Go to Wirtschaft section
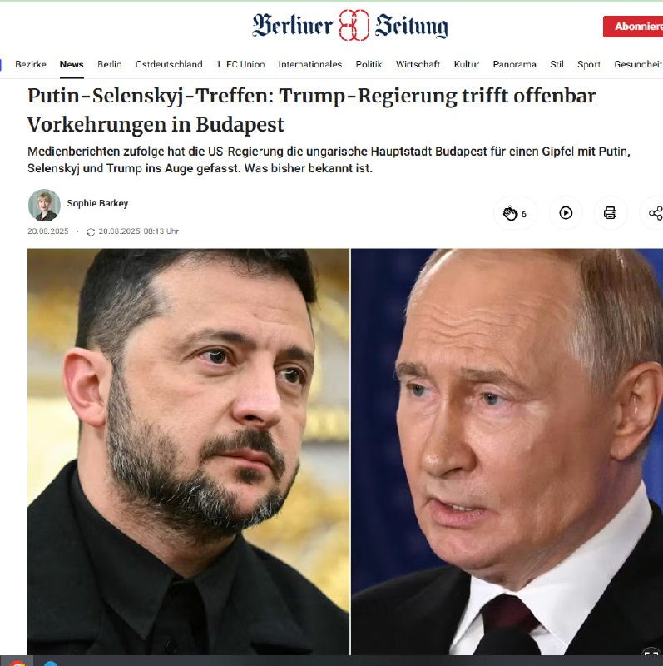 click(x=418, y=64)
